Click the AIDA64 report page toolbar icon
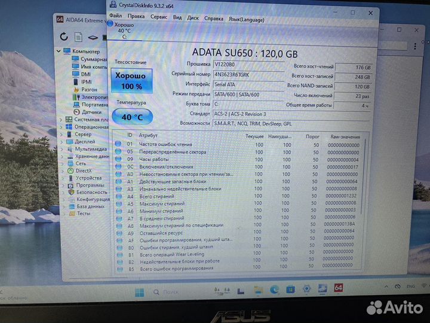 [x=78, y=37]
